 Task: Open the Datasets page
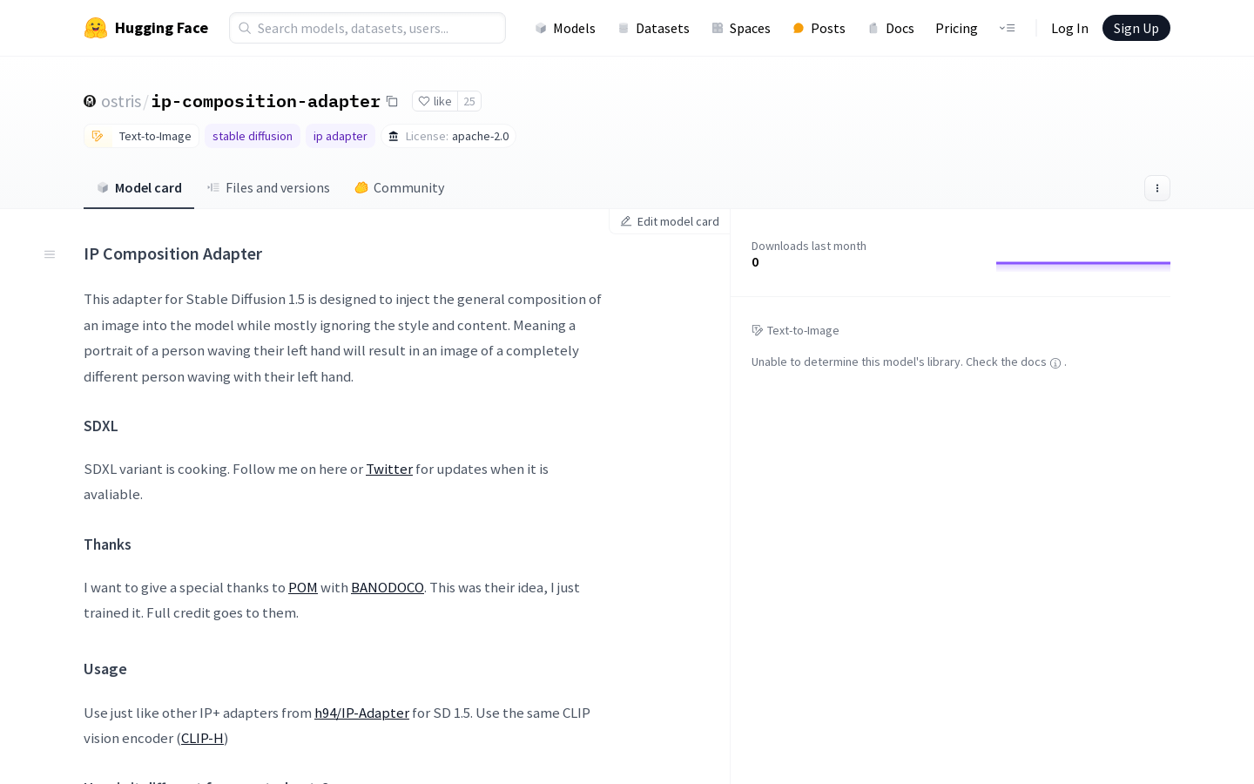[x=653, y=28]
